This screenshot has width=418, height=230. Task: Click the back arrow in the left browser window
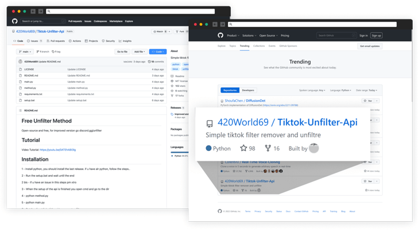pos(33,11)
